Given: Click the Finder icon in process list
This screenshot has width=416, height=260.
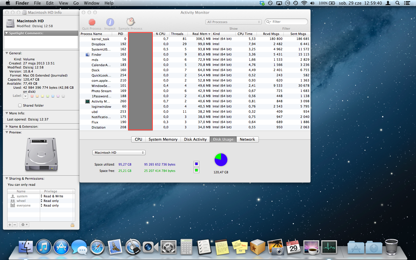Looking at the screenshot, I should coord(88,55).
